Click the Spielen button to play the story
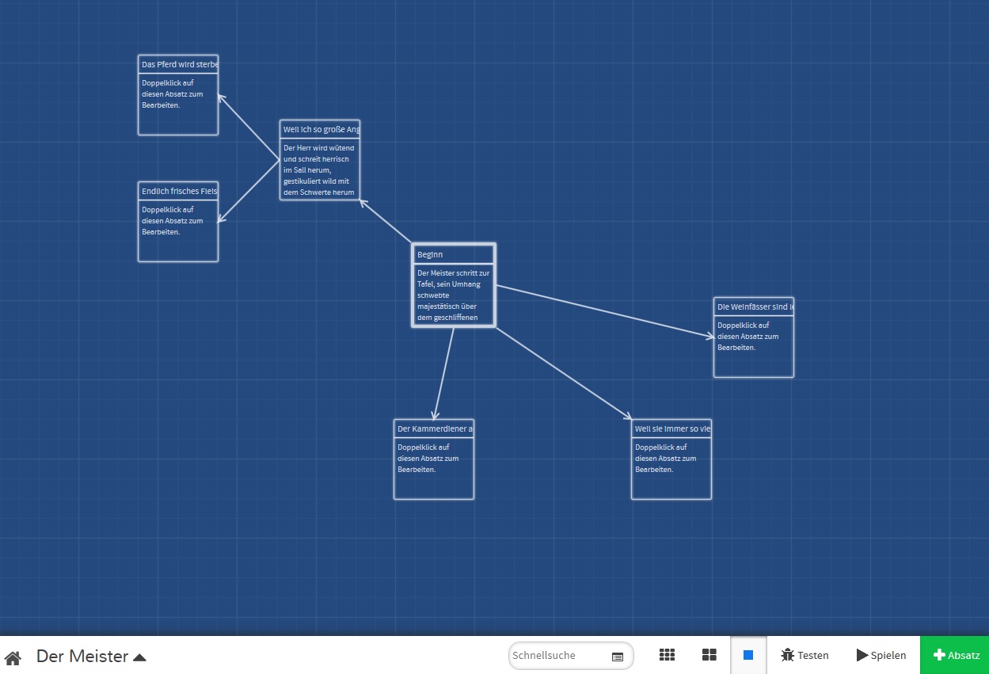This screenshot has height=674, width=989. click(881, 655)
